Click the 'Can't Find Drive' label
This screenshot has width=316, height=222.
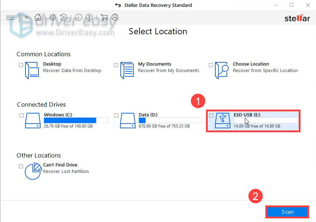coord(60,165)
